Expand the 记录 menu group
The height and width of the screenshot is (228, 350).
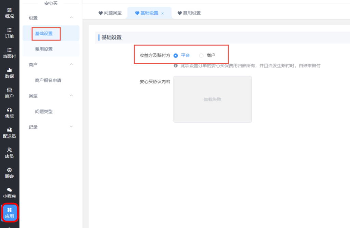(x=71, y=127)
